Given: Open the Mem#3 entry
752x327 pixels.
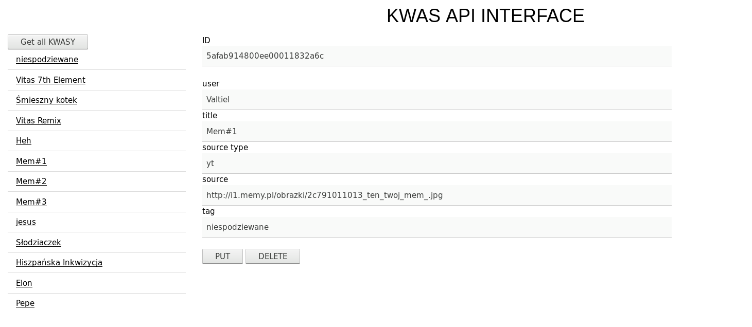Looking at the screenshot, I should pos(31,202).
